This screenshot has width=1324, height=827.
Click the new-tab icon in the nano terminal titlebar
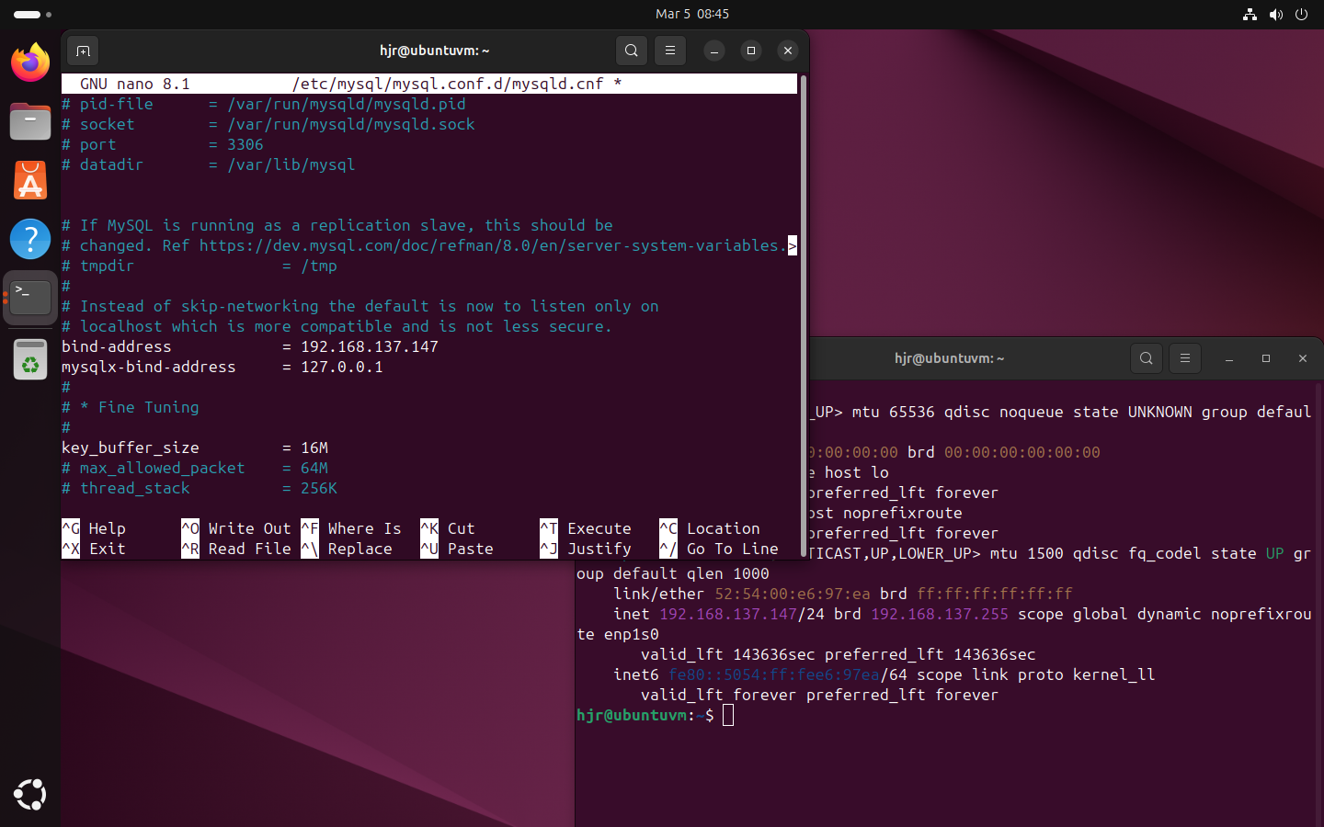point(83,51)
